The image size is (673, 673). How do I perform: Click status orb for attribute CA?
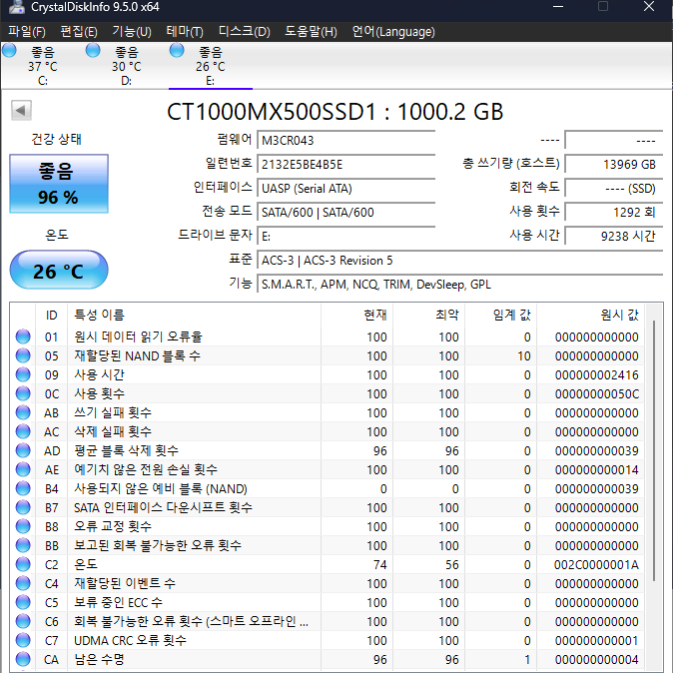click(x=23, y=659)
